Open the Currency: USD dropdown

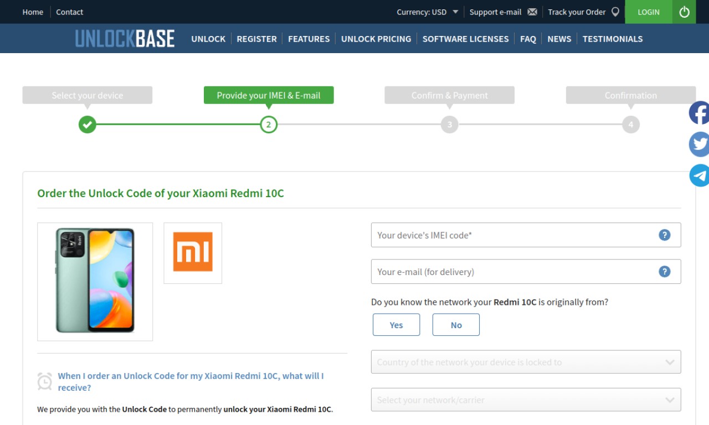click(x=428, y=12)
